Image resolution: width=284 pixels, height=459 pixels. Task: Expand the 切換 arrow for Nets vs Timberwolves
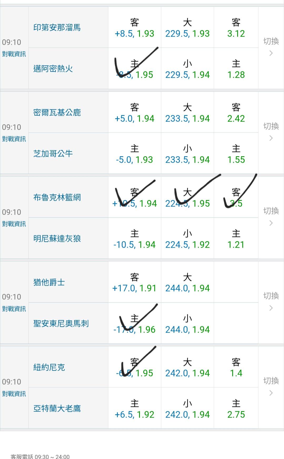pyautogui.click(x=271, y=217)
